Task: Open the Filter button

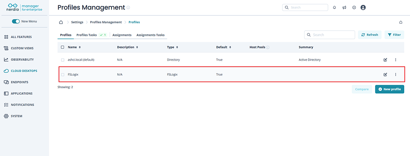Action: click(394, 35)
